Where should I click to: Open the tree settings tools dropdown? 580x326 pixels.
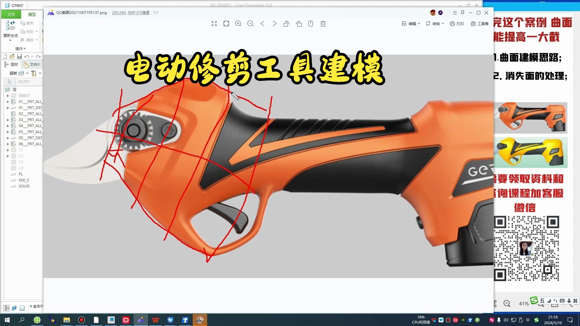(36, 73)
